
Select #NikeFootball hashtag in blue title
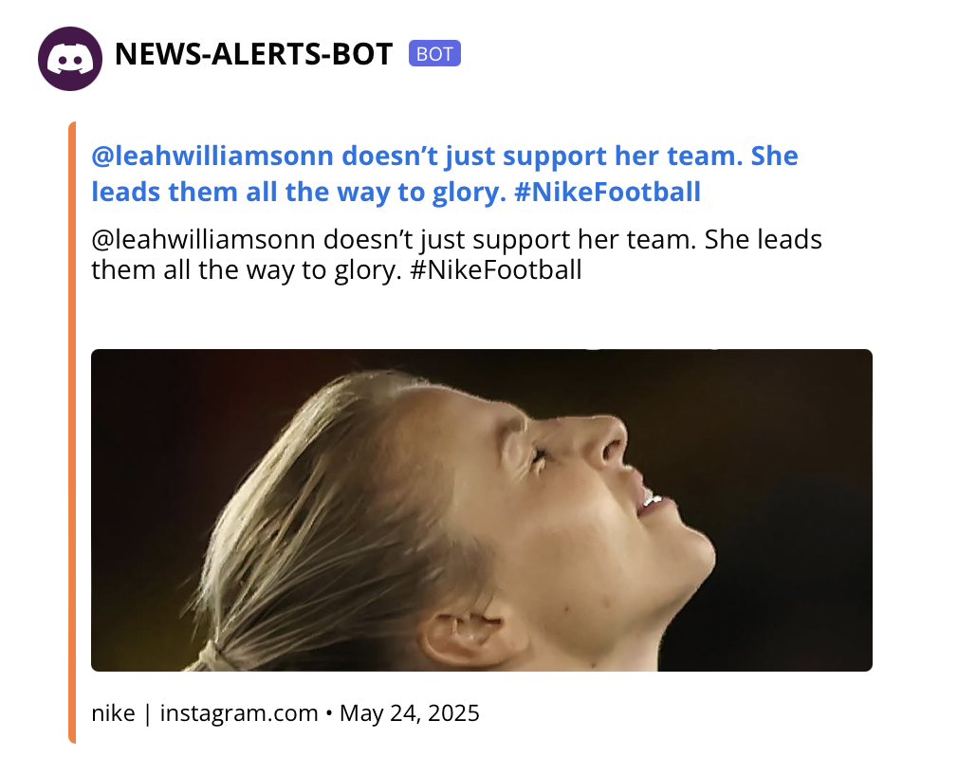607,193
